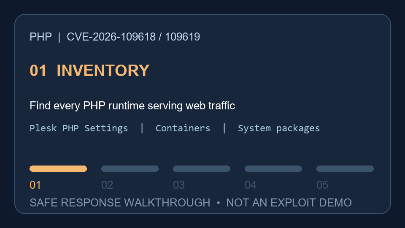The width and height of the screenshot is (405, 228).
Task: Click the Plesk PHP Settings text
Action: click(79, 128)
